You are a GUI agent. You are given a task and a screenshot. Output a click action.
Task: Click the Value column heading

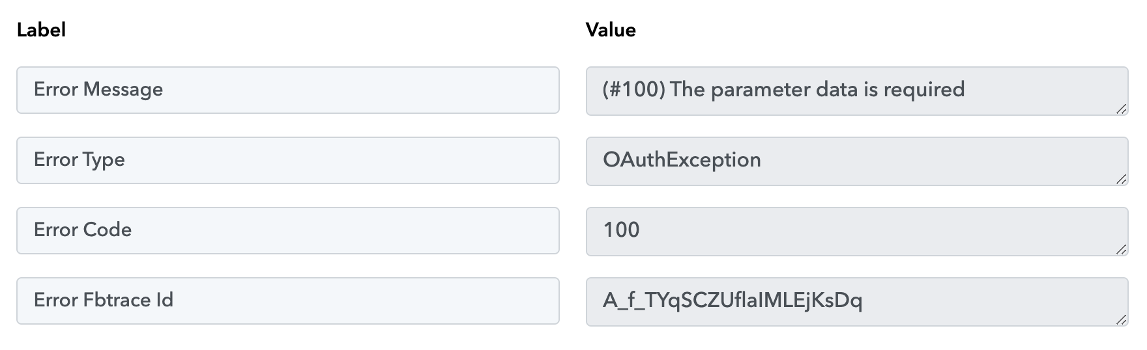[611, 30]
